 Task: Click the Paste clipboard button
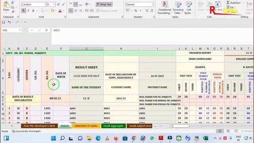click(6, 6)
